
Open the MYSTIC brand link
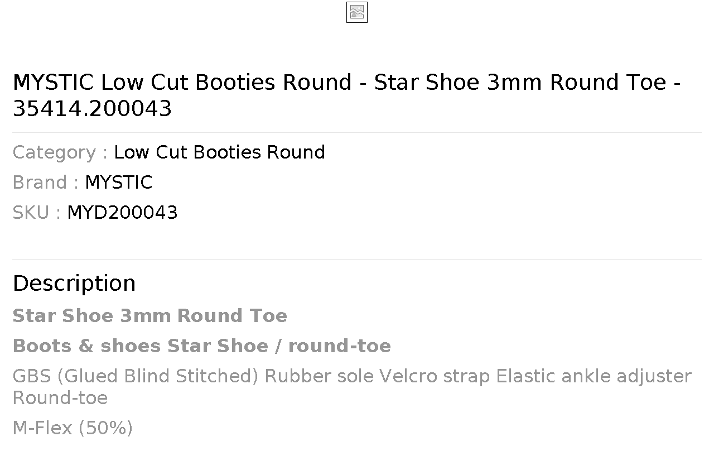pyautogui.click(x=118, y=183)
